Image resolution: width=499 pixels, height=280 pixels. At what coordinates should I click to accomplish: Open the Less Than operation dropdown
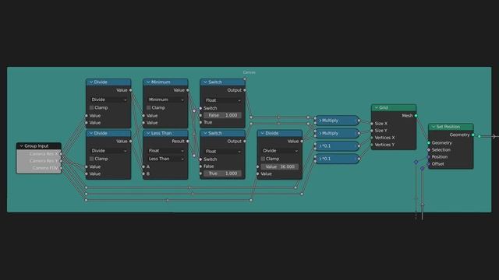point(165,159)
